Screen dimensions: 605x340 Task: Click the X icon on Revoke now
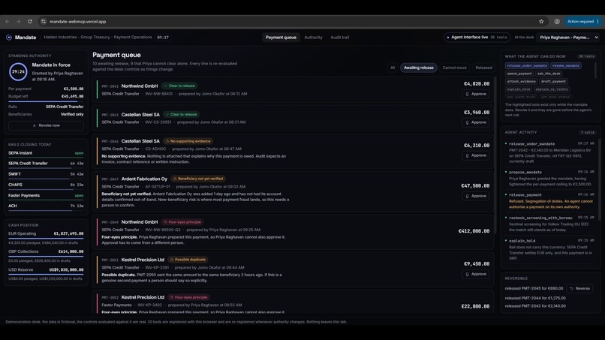[x=35, y=125]
